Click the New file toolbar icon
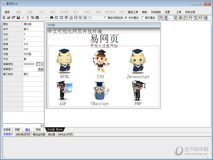Image resolution: width=213 pixels, height=160 pixels. click(4, 17)
